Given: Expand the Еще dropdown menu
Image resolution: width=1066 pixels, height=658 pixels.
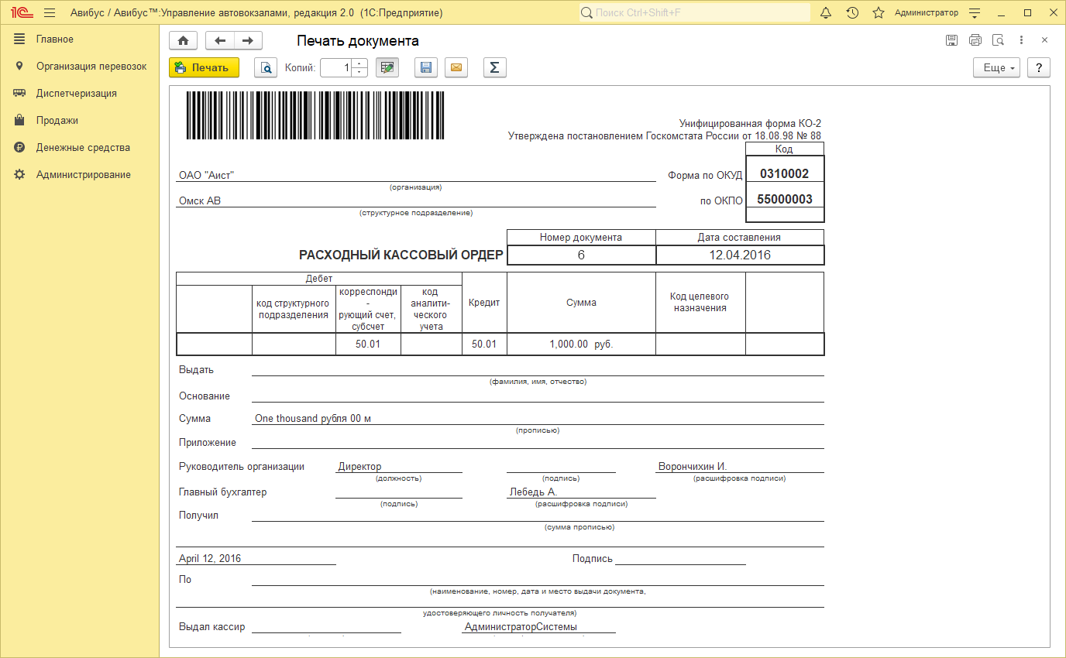Looking at the screenshot, I should (x=996, y=68).
